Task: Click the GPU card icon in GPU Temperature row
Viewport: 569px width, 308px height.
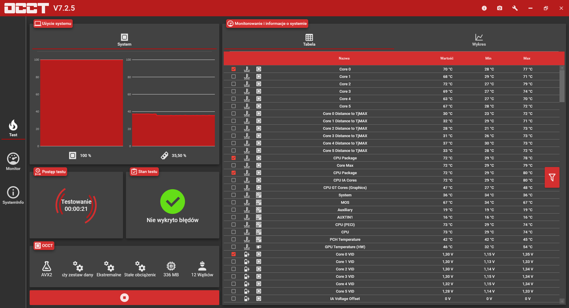Action: click(259, 247)
